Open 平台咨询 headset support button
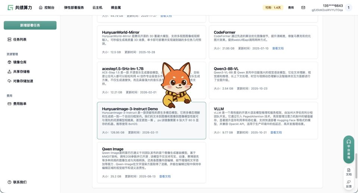Image resolution: width=358 pixels, height=193 pixels. (x=349, y=149)
